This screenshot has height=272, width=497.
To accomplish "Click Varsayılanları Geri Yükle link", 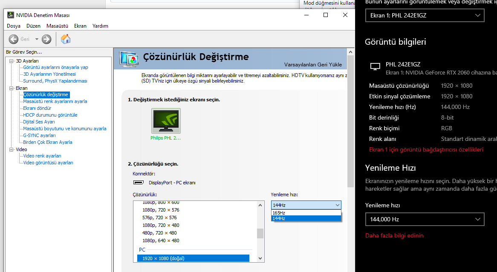I will [313, 65].
